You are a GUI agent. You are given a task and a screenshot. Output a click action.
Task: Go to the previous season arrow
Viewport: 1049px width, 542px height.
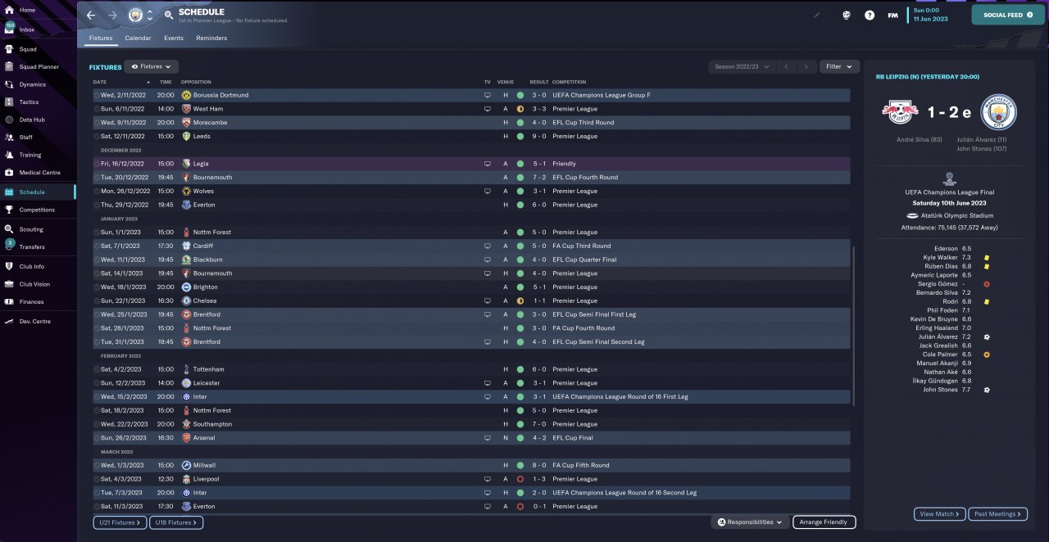[x=786, y=66]
